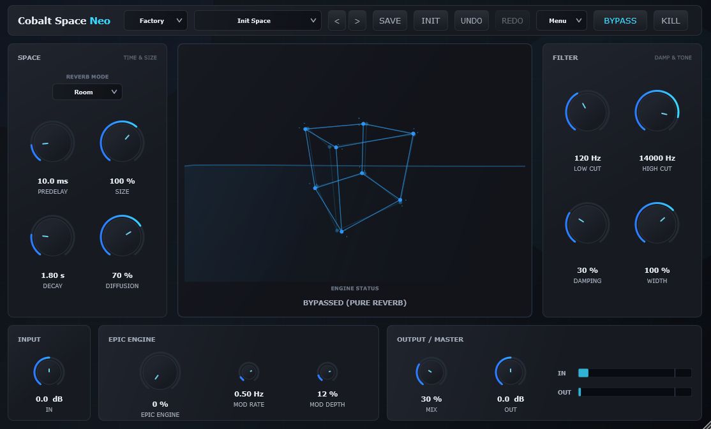711x429 pixels.
Task: Click the REDO button
Action: [x=513, y=21]
